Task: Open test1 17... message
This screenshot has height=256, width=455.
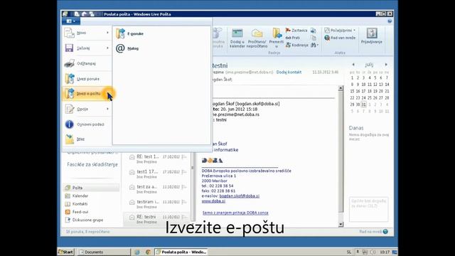Action: tap(156, 174)
